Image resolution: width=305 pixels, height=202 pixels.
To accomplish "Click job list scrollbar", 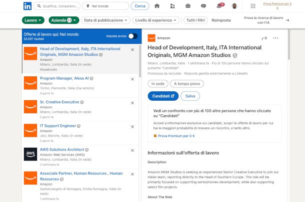I will coord(140,61).
